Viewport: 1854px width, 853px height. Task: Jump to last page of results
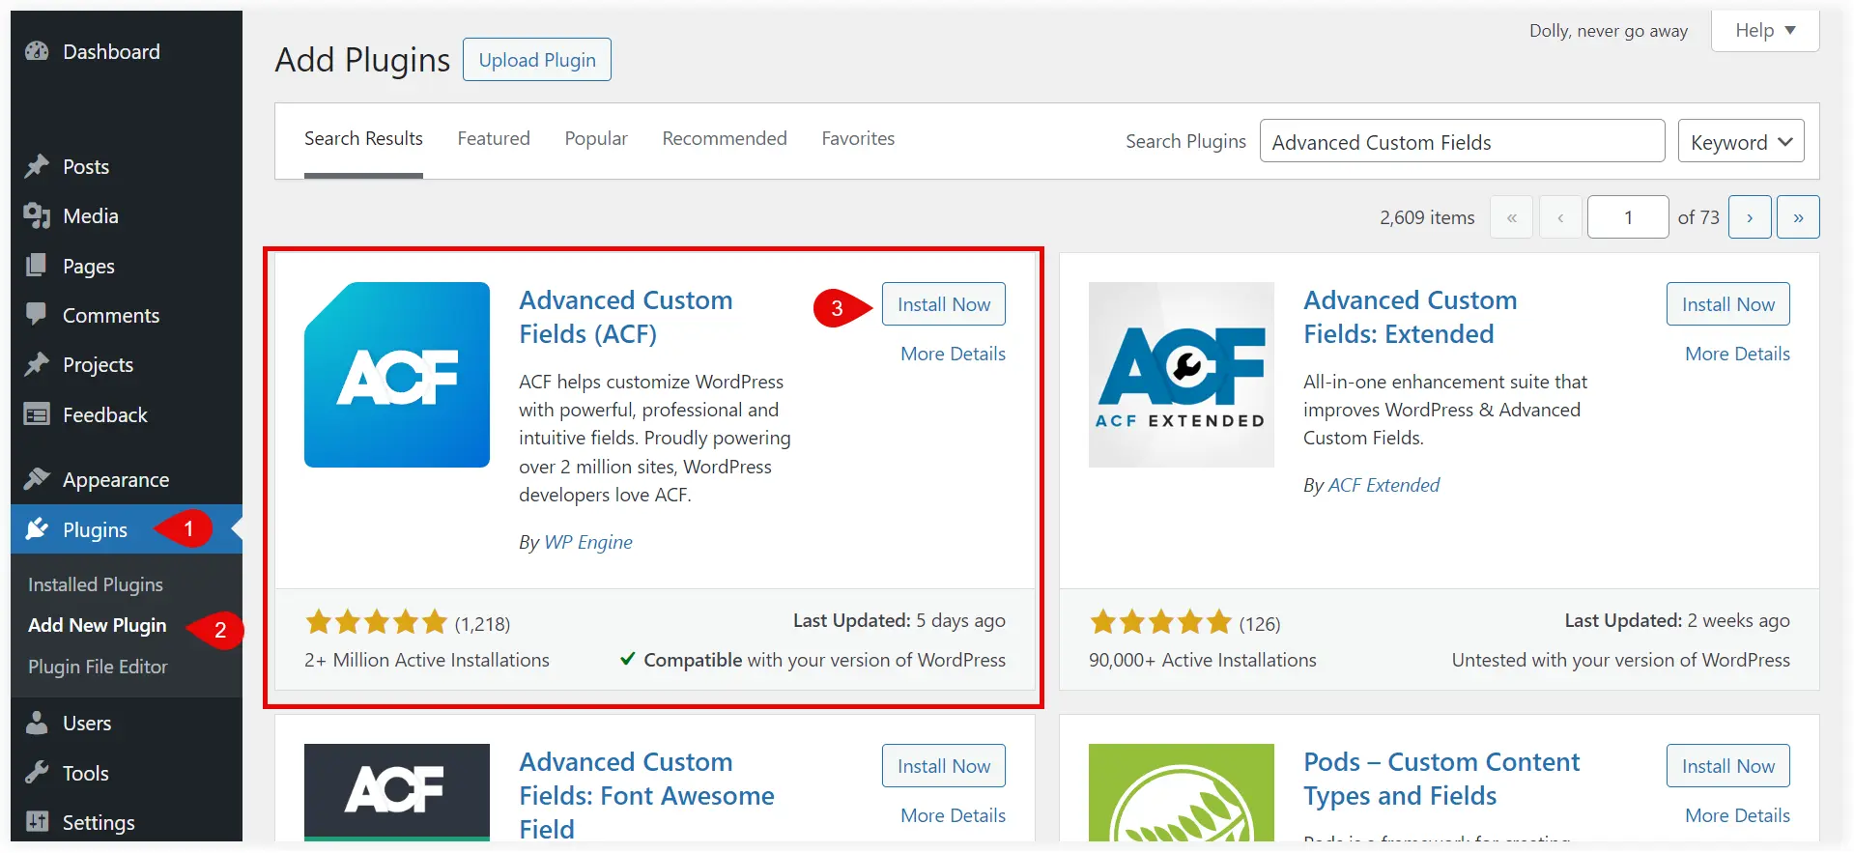[x=1798, y=217]
